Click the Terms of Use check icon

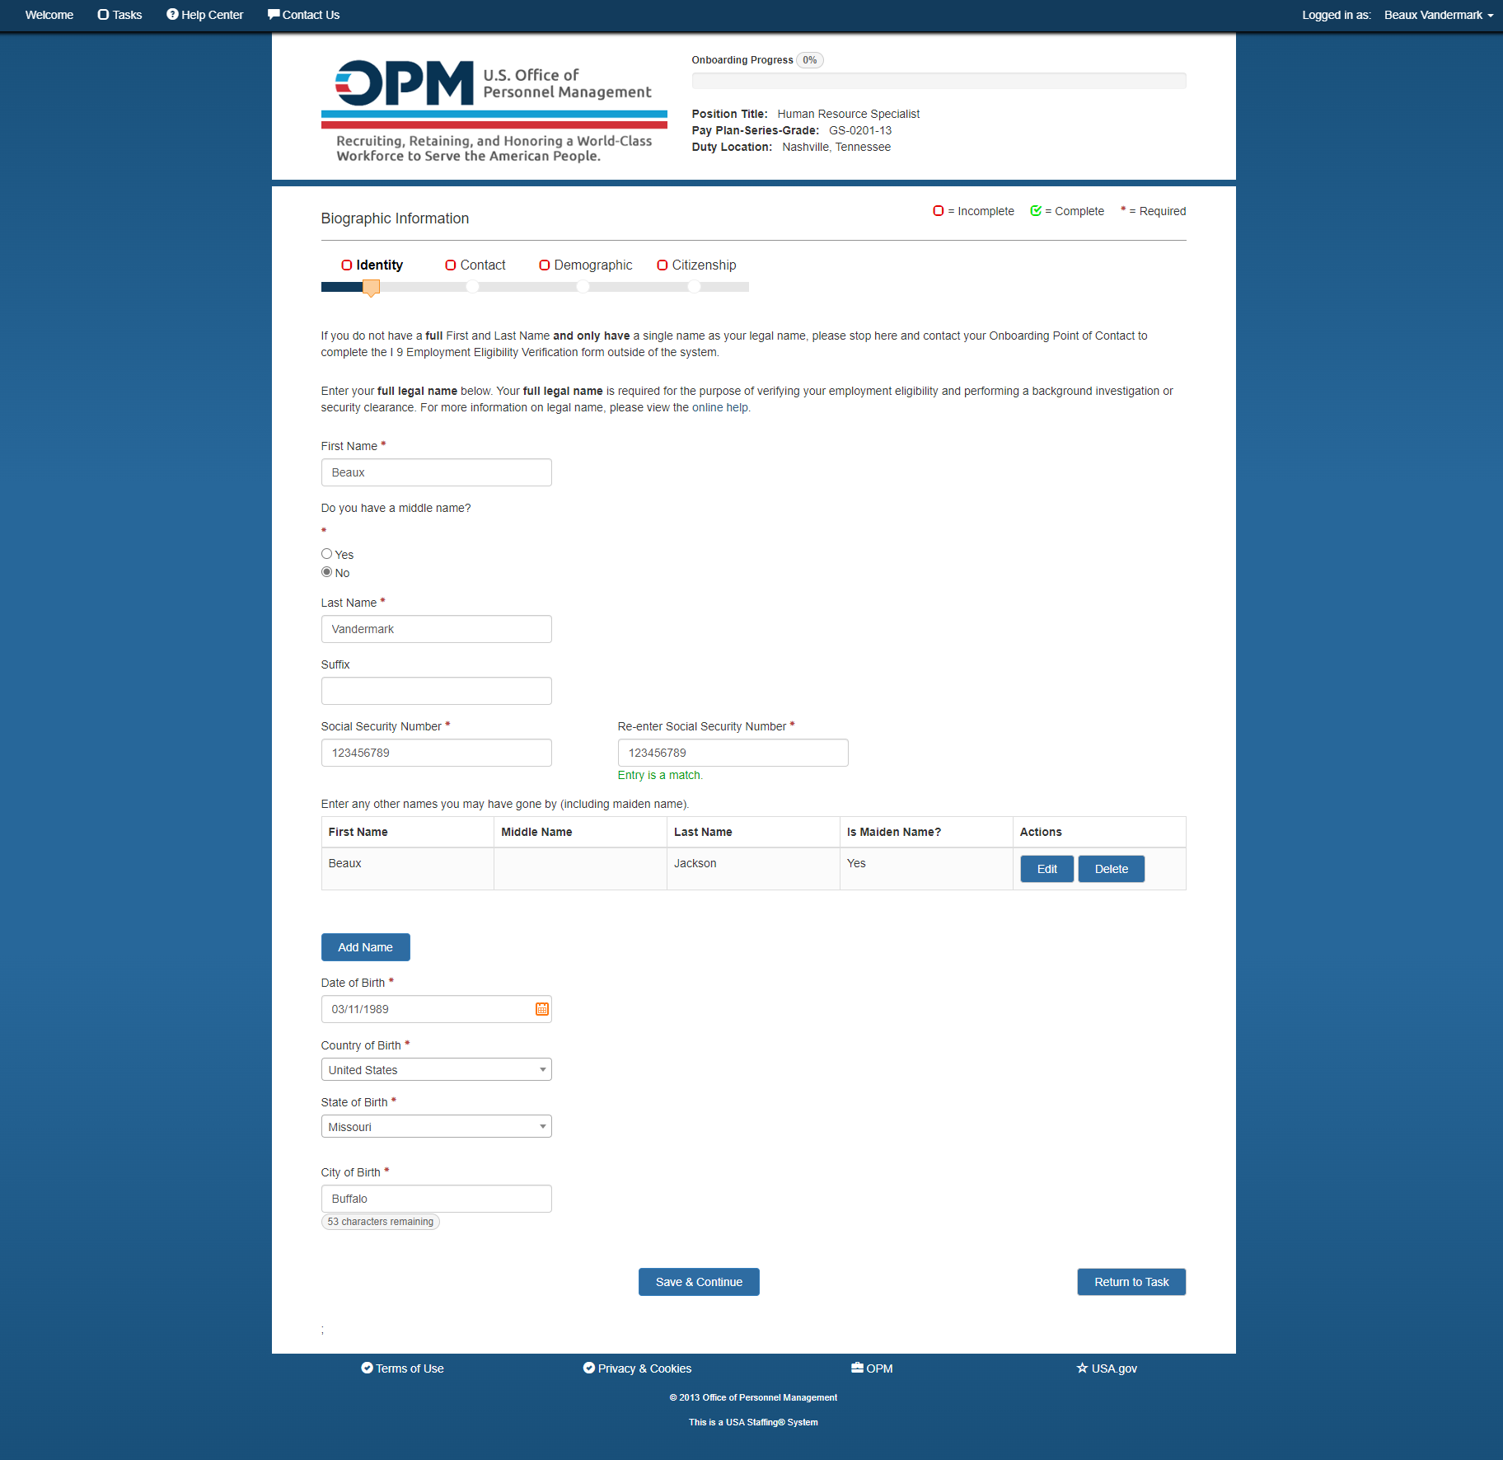coord(367,1368)
